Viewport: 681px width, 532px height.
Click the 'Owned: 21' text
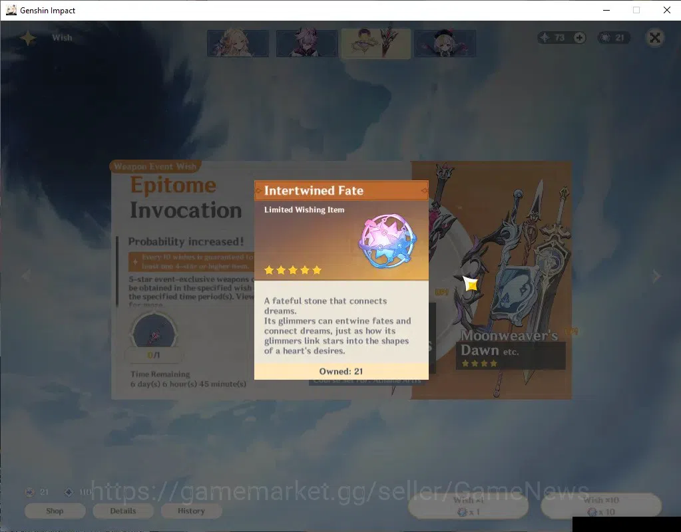click(341, 372)
